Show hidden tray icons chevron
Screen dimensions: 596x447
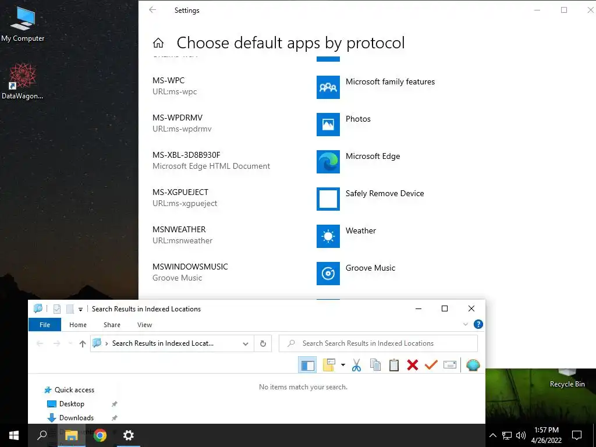[x=492, y=435]
